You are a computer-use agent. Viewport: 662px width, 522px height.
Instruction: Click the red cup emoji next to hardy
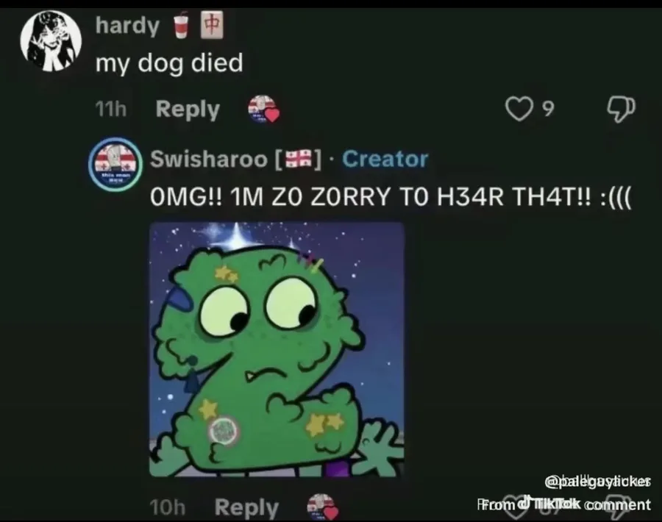coord(181,24)
